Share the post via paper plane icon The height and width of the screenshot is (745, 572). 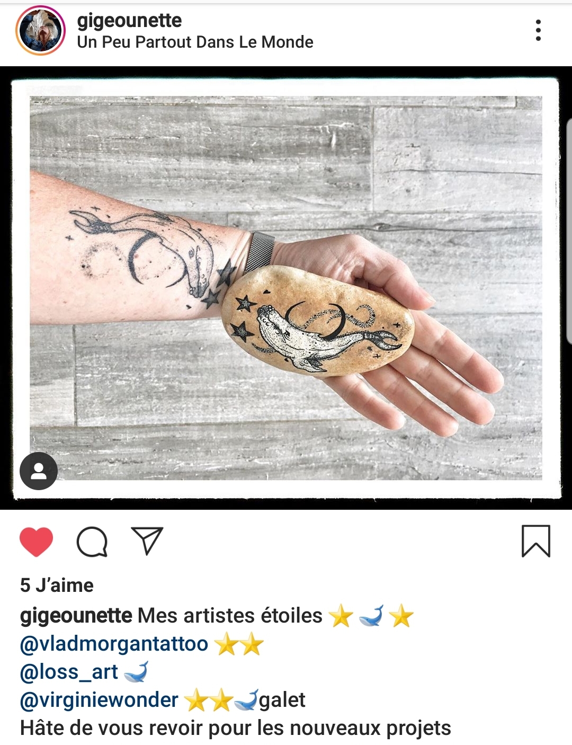pyautogui.click(x=147, y=541)
